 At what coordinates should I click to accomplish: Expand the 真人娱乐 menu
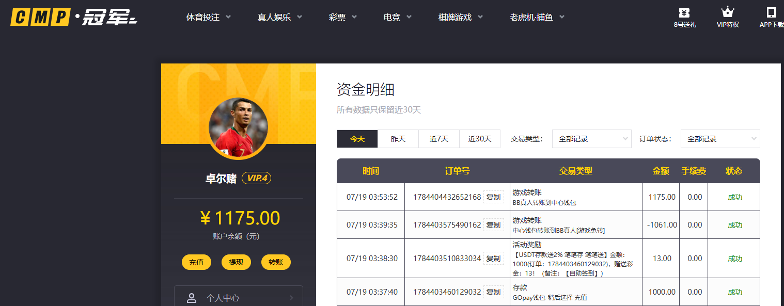[280, 17]
